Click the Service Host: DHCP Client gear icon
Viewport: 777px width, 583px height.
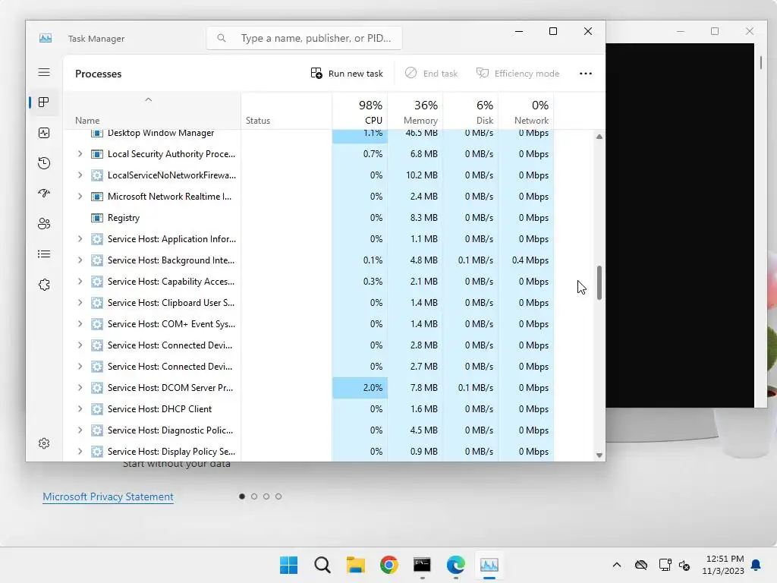97,409
